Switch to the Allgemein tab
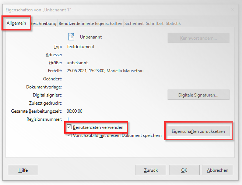This screenshot has width=242, height=185. (16, 23)
